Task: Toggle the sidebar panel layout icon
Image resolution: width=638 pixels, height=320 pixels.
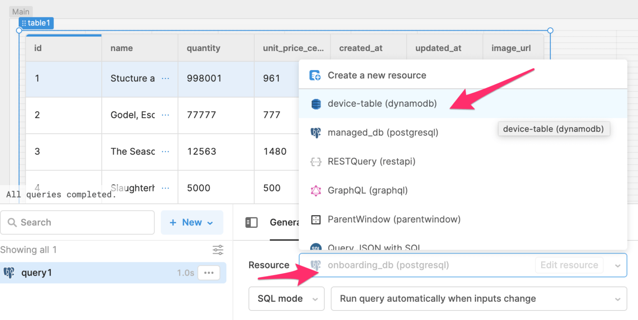Action: click(252, 222)
